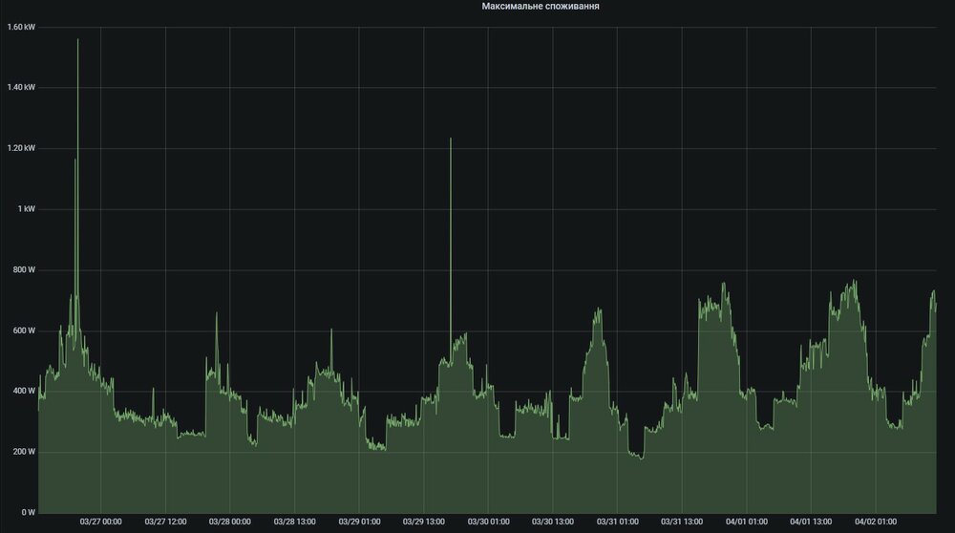Click the 1.40 kW y-axis label
The height and width of the screenshot is (533, 955).
point(21,87)
